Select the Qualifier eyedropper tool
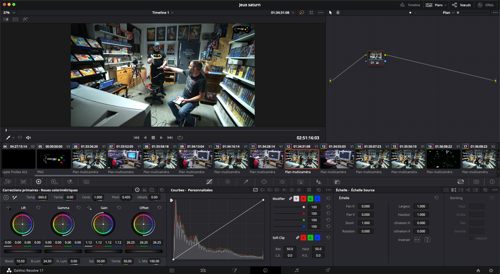This screenshot has width=500, height=274. (246, 182)
